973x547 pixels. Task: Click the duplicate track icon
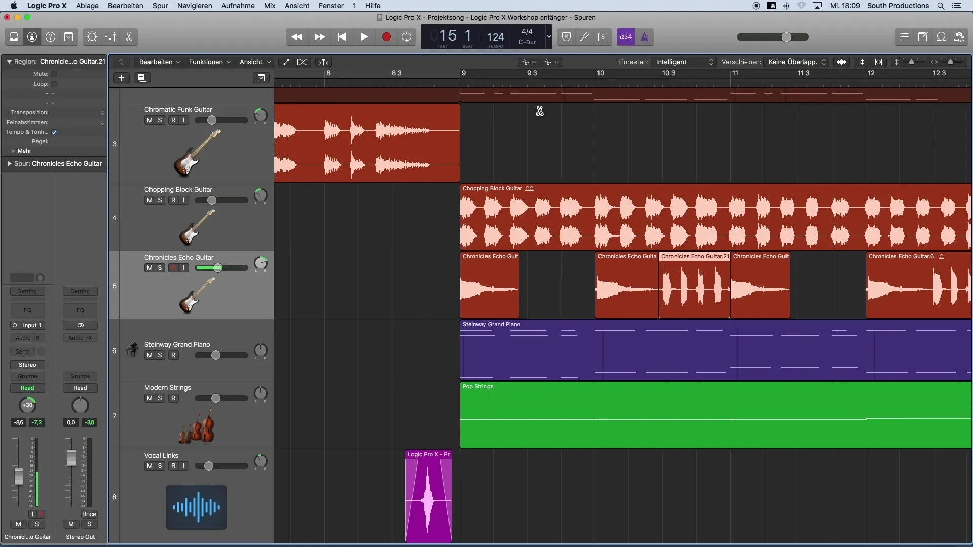pyautogui.click(x=142, y=78)
